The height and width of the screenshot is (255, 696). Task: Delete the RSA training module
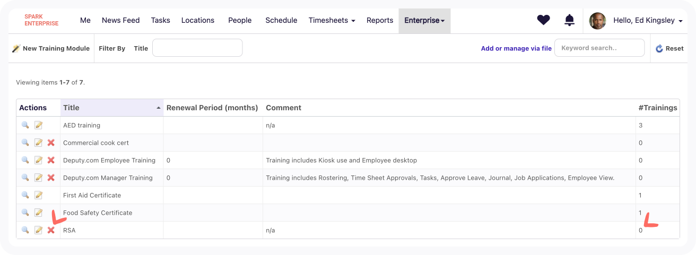(51, 230)
